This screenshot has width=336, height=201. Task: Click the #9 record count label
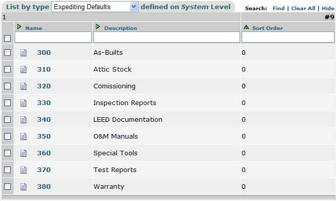coord(329,17)
